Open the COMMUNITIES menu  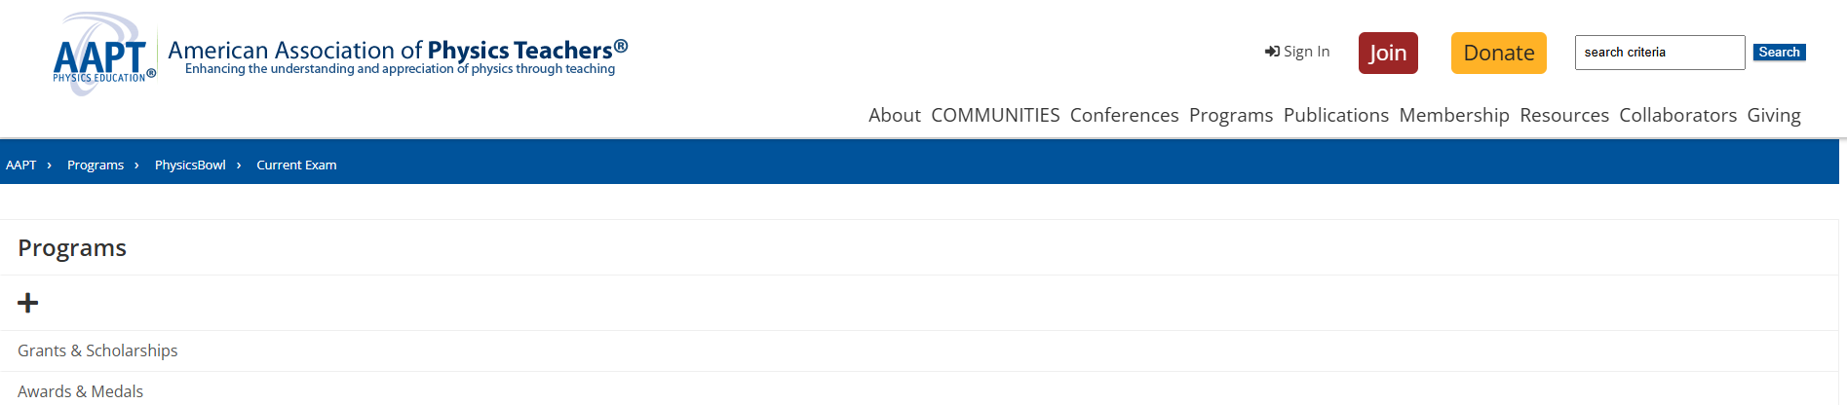(995, 115)
